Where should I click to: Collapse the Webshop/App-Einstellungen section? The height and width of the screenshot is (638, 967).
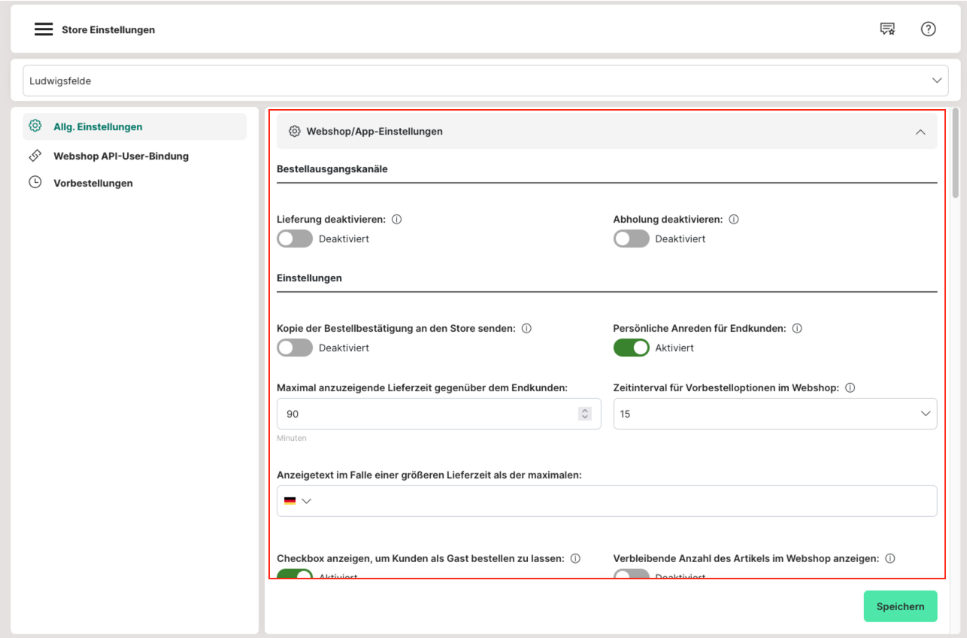(x=920, y=132)
